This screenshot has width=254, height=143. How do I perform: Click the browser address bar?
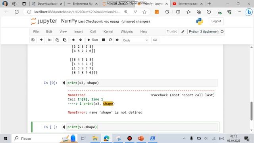77,12
